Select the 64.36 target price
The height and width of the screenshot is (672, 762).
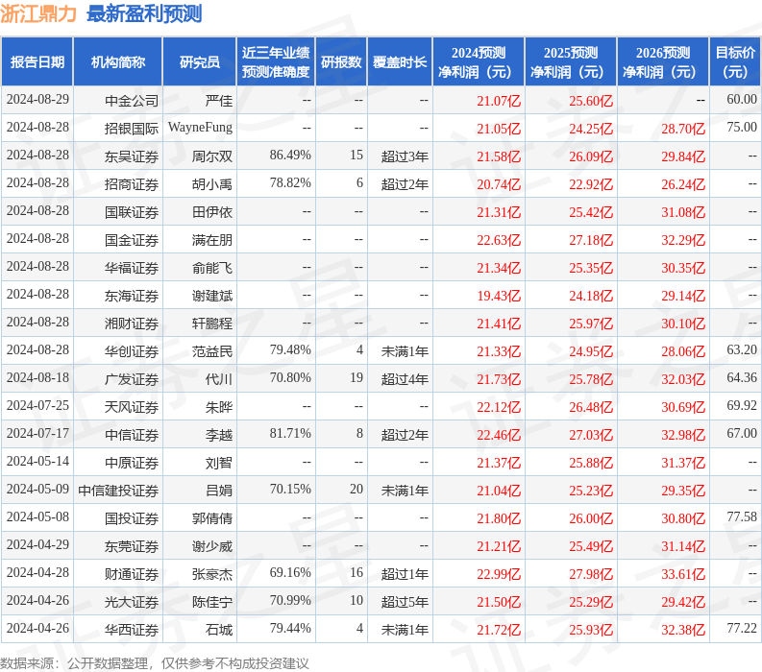click(742, 377)
